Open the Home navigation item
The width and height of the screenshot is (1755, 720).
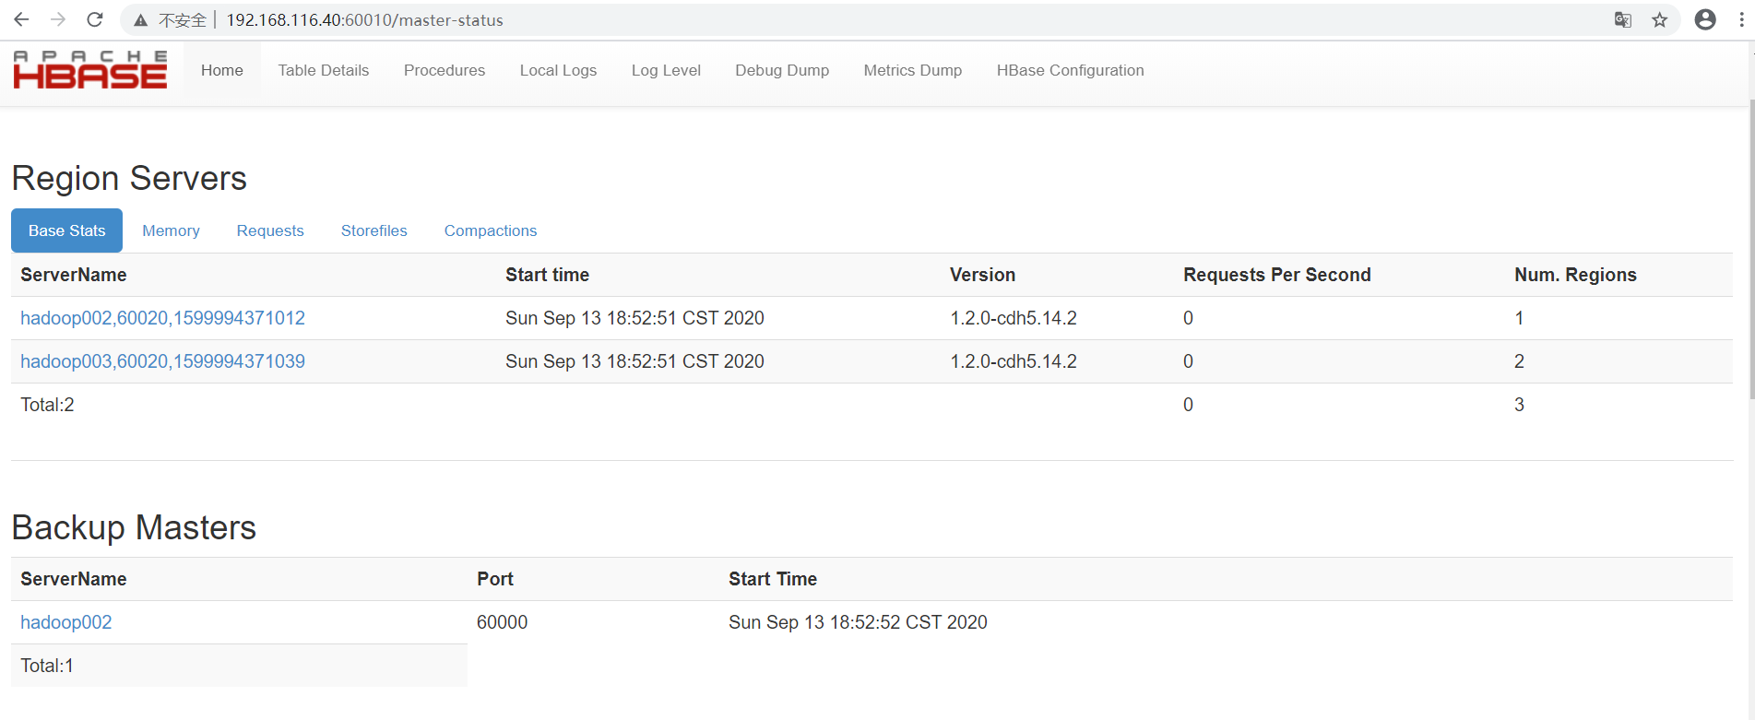point(222,70)
